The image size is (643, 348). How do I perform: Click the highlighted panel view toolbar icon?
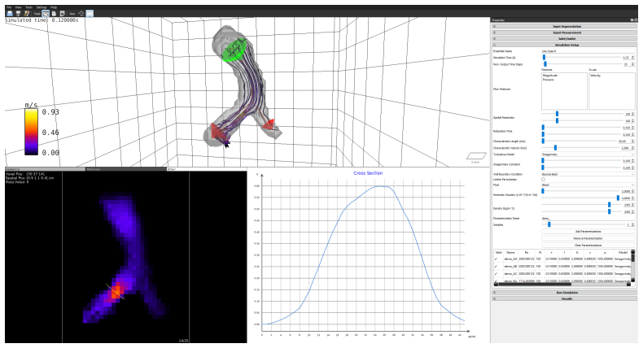(x=90, y=14)
